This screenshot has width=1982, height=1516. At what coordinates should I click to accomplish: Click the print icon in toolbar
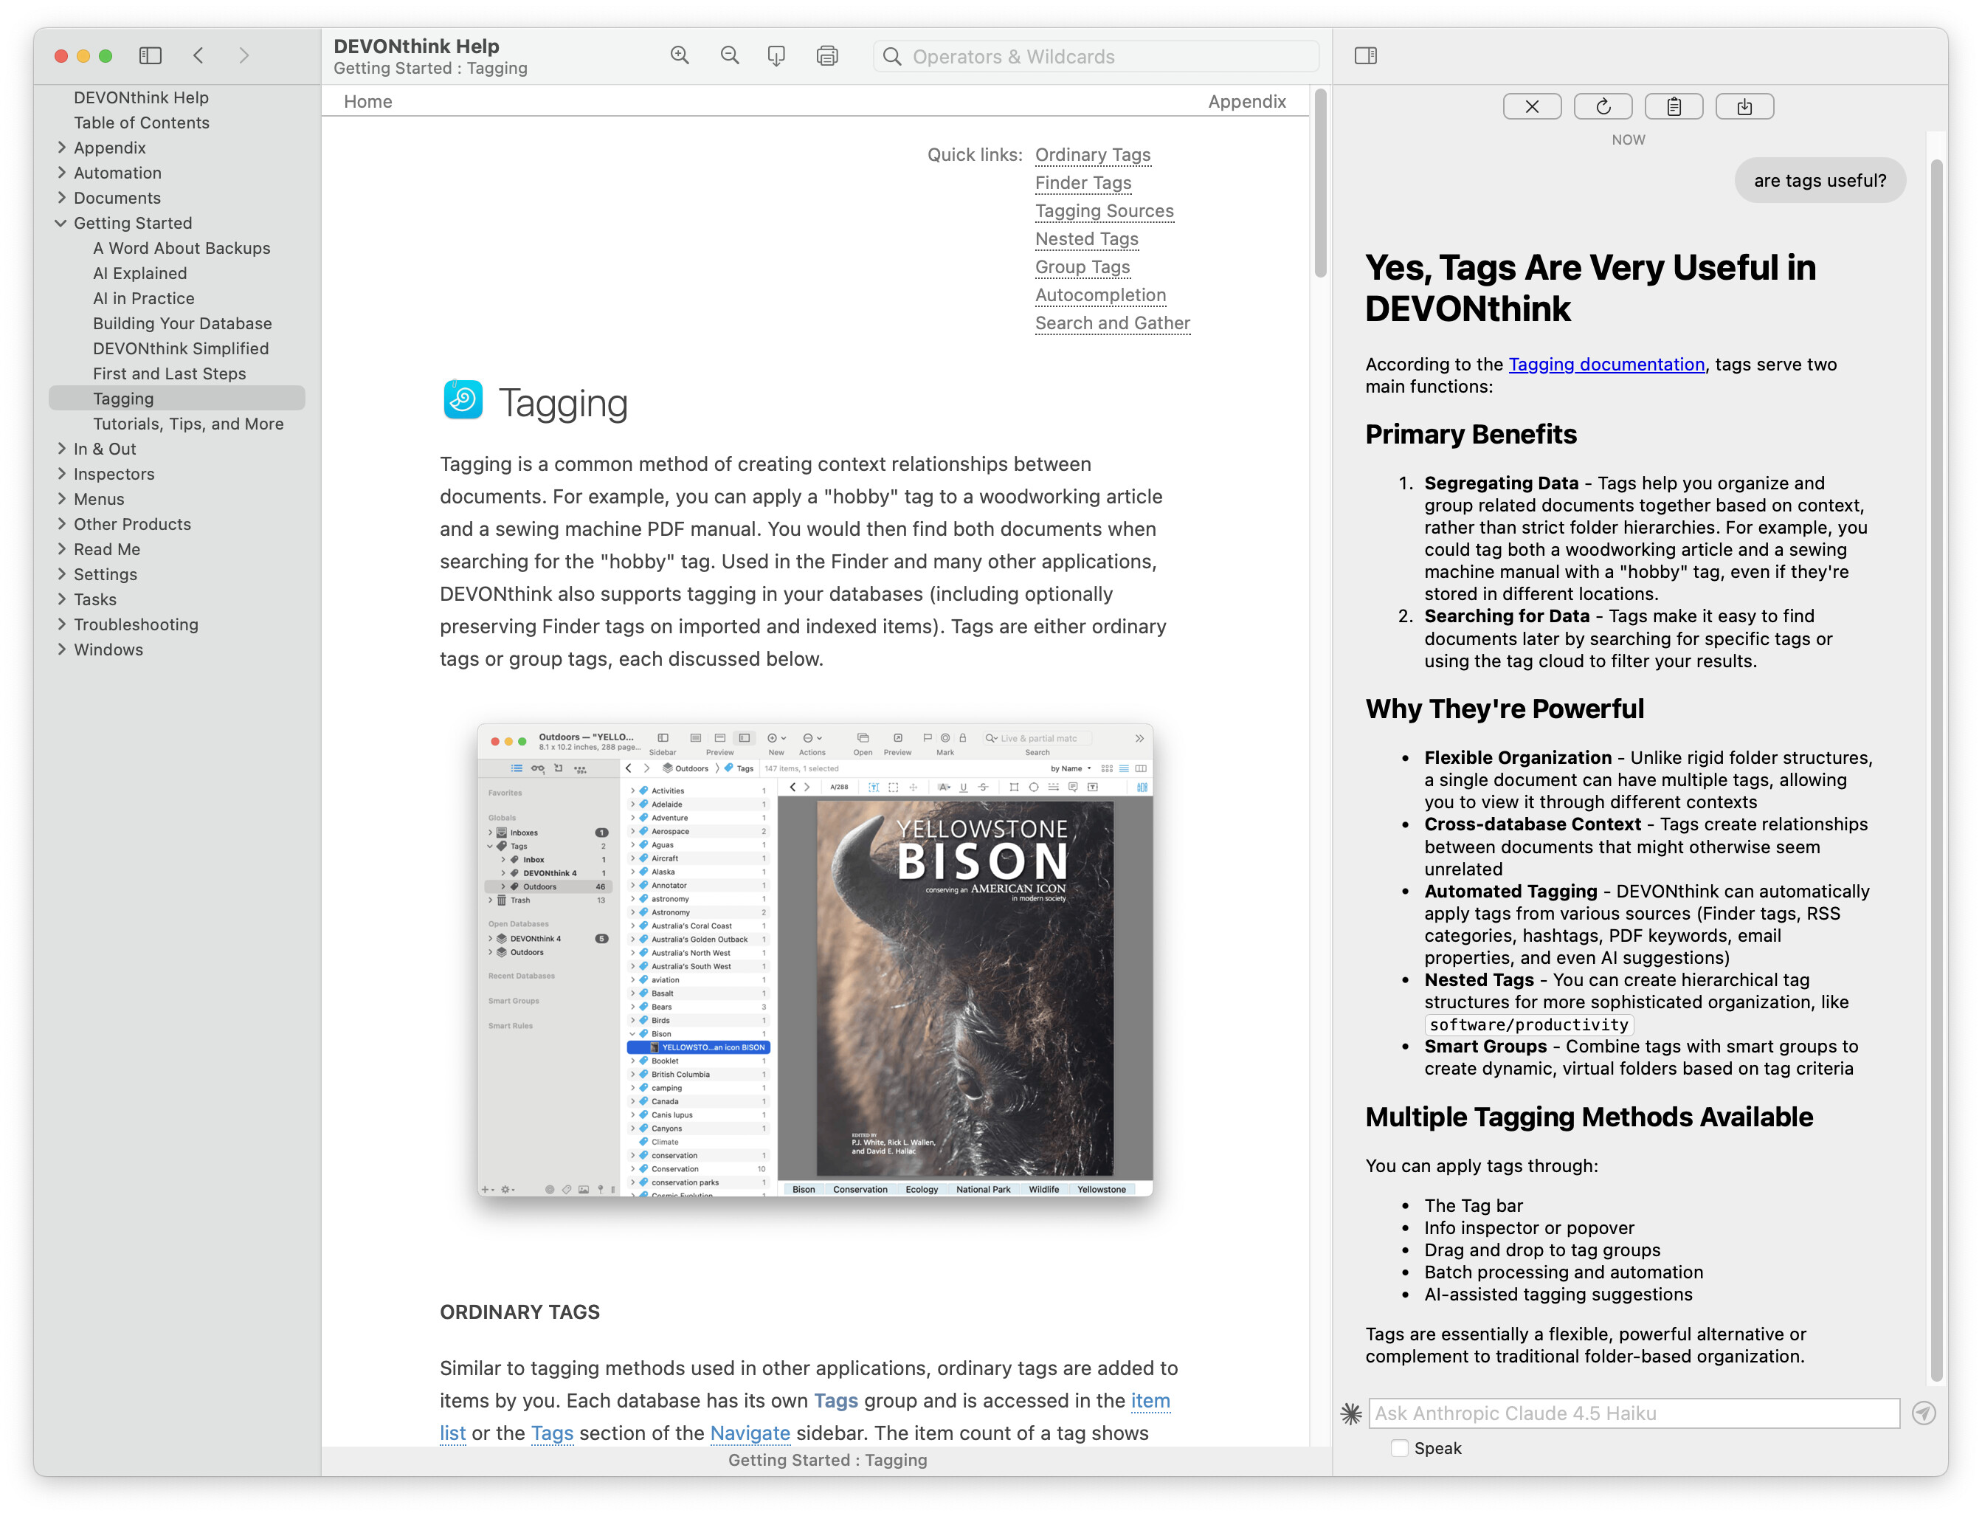click(x=826, y=56)
